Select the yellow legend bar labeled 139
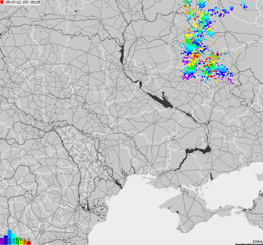 pos(21,242)
